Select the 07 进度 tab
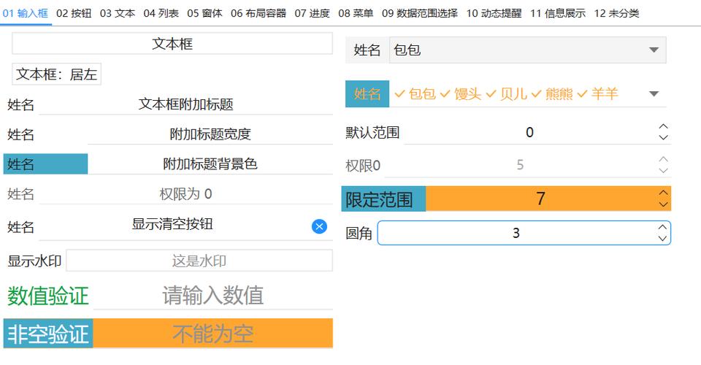 (x=312, y=13)
